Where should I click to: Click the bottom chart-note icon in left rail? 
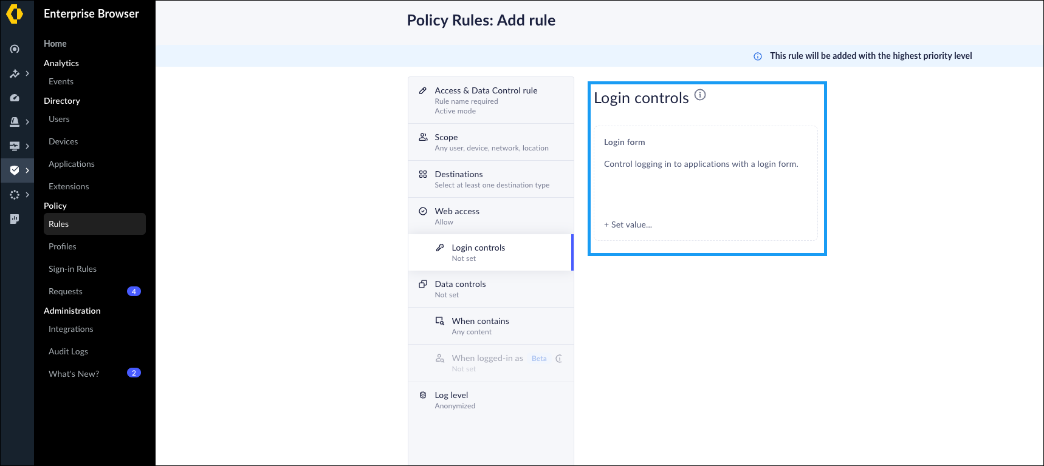tap(15, 219)
